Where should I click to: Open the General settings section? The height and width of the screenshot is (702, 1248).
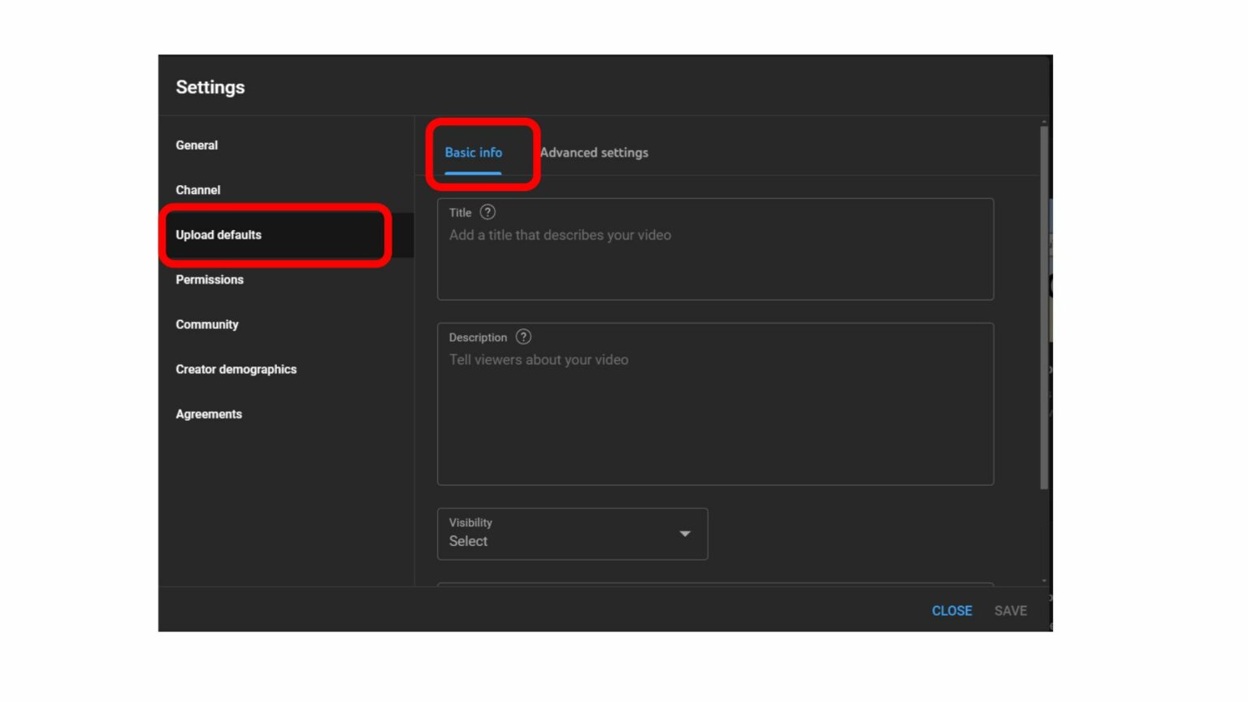[x=197, y=145]
